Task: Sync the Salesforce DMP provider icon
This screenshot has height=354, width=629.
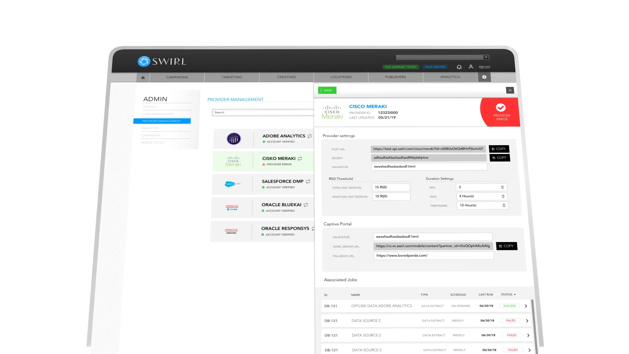Action: pyautogui.click(x=308, y=181)
